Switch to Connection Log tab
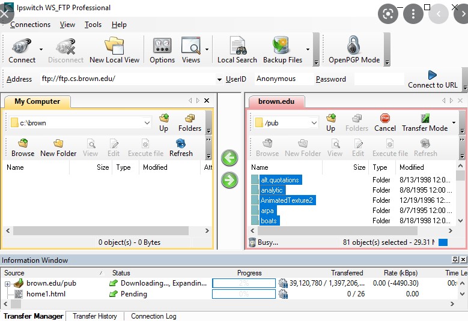Screen dimensions: 468x321 coord(153,316)
